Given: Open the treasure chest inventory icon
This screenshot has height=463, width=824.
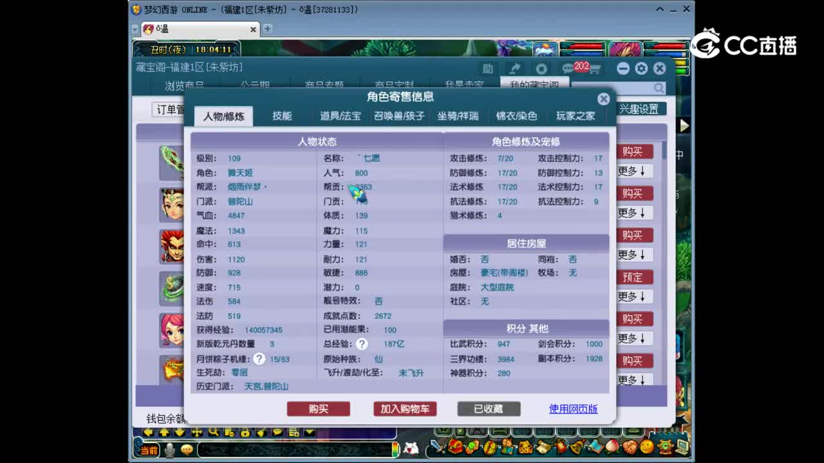Looking at the screenshot, I should pos(455,446).
